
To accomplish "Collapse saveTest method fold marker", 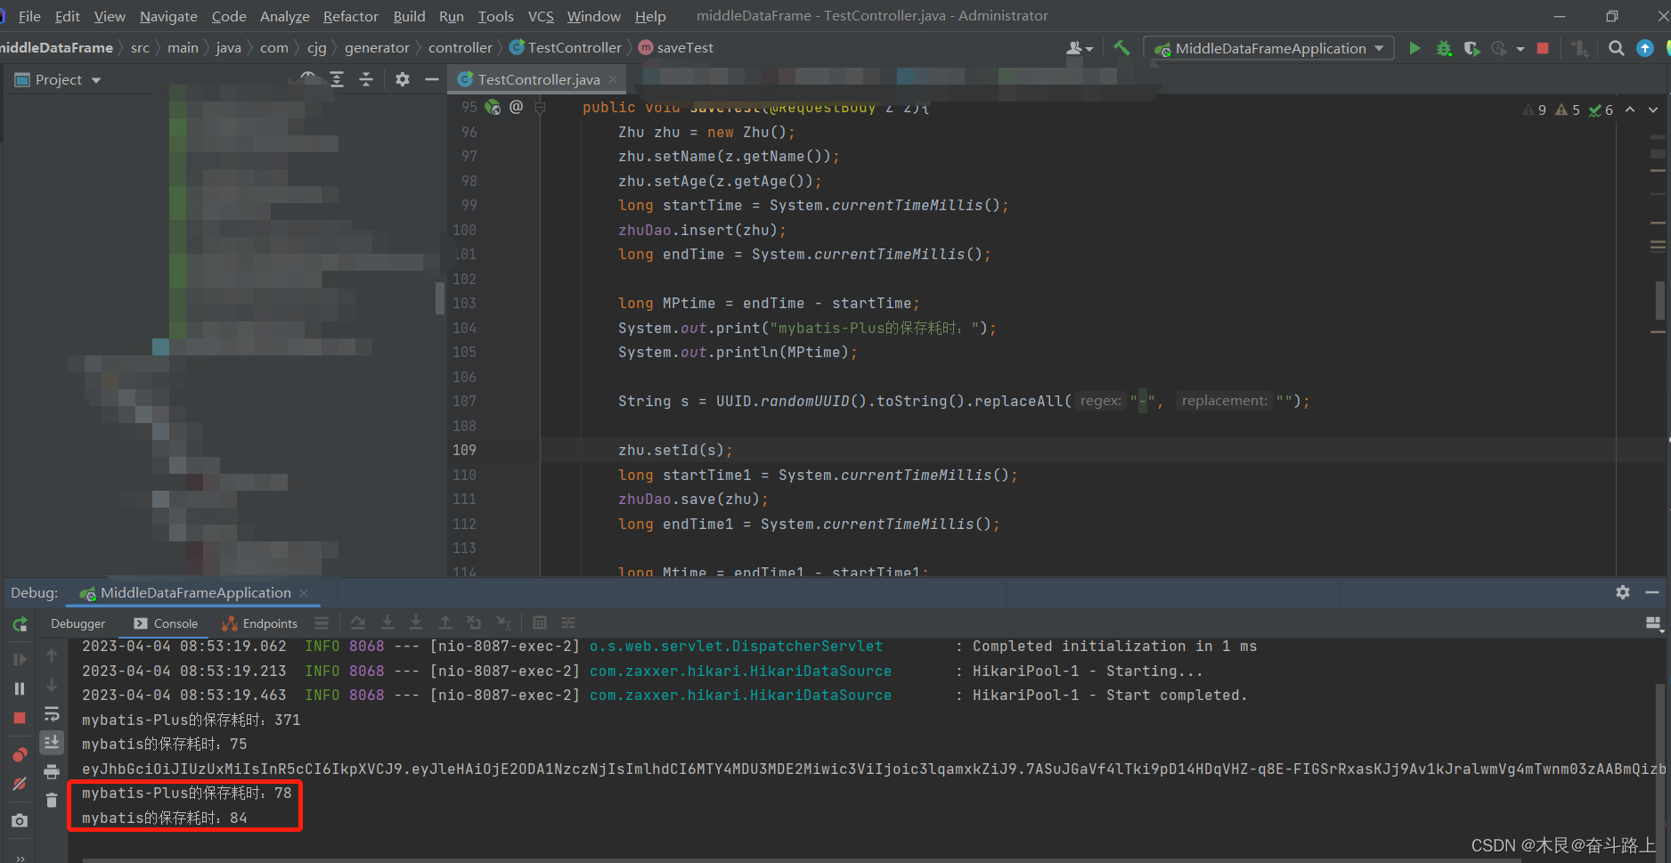I will point(540,108).
